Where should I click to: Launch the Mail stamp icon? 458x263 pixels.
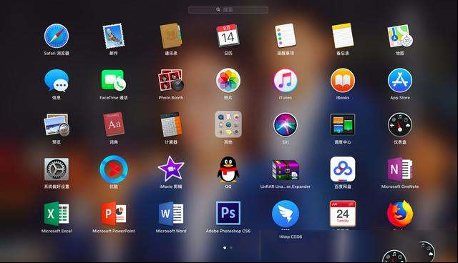click(x=114, y=36)
